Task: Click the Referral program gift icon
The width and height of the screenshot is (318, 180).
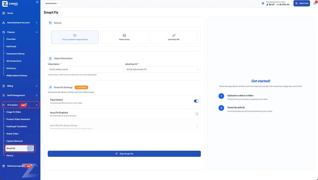Action: (x=4, y=166)
